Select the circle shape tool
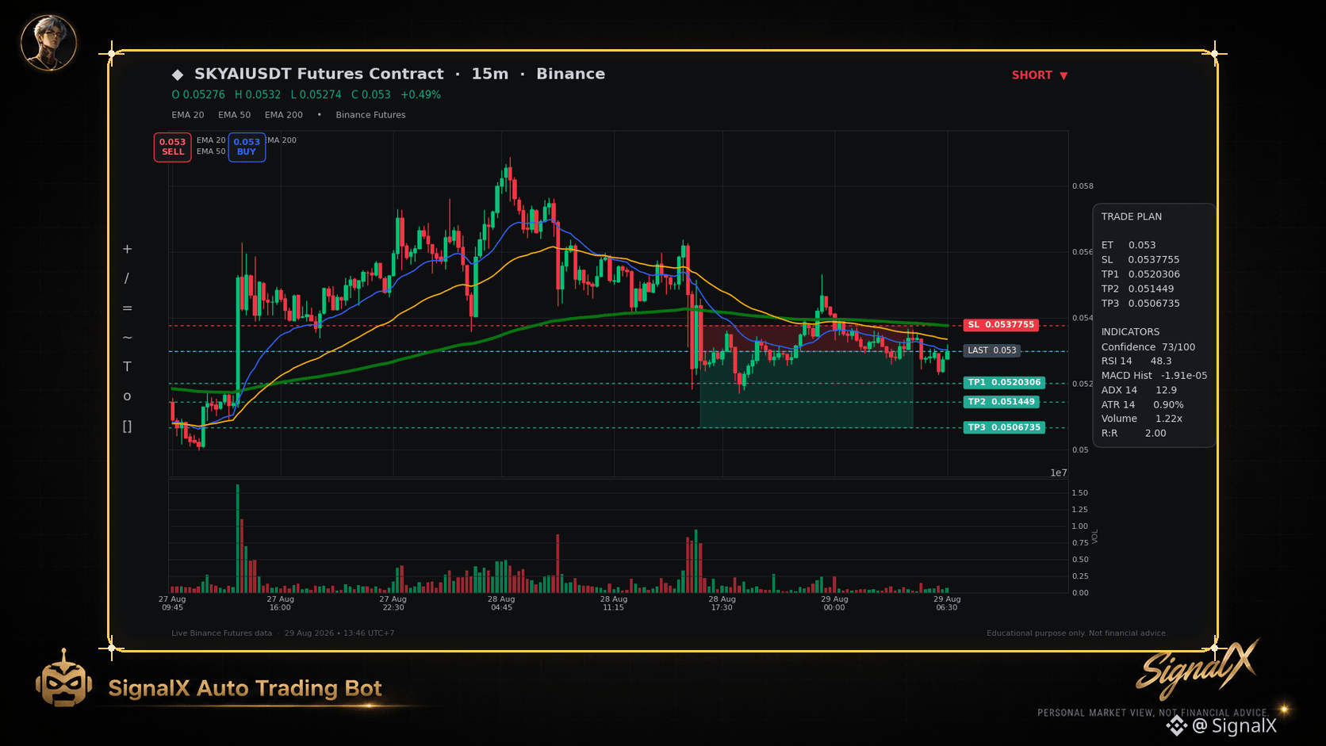The image size is (1326, 746). coord(127,396)
